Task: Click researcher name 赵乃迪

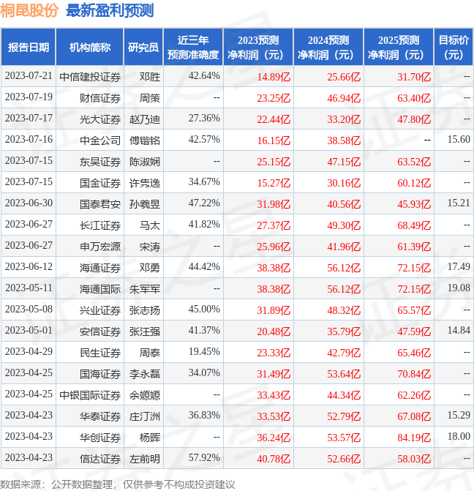Action: [x=145, y=119]
